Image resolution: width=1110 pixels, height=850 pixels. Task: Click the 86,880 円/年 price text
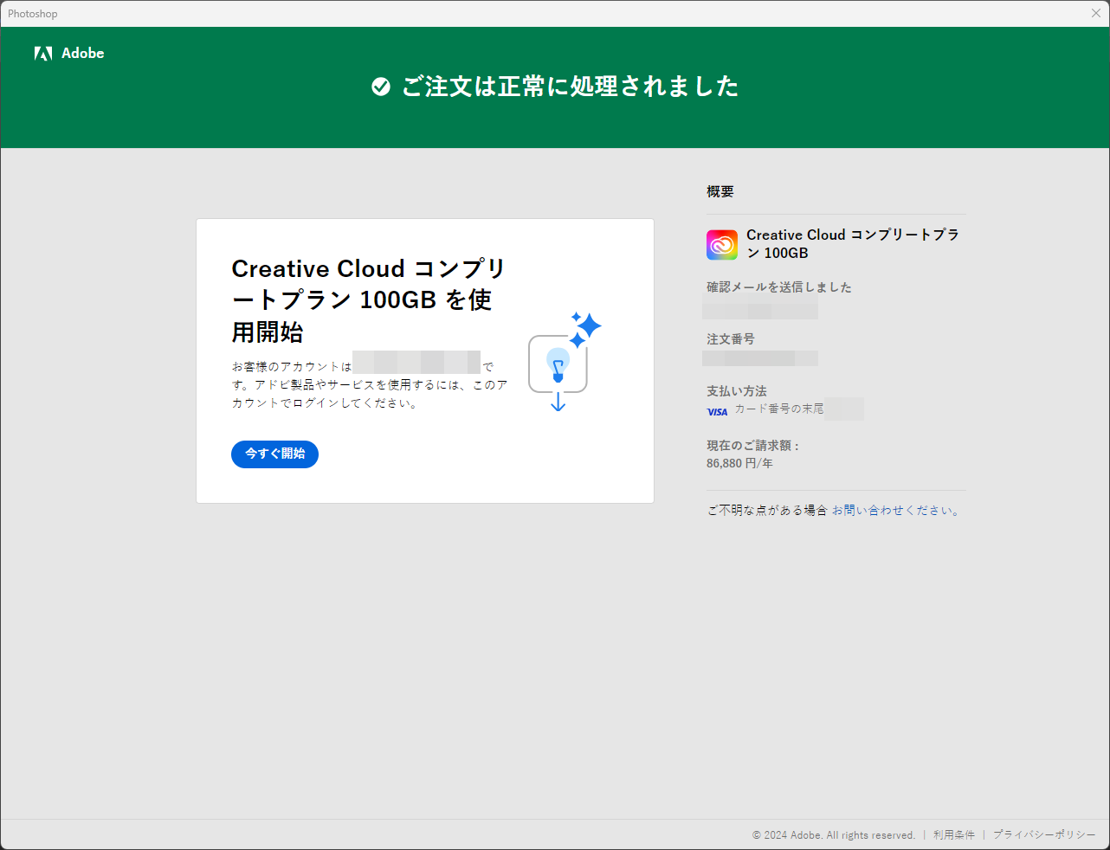click(739, 464)
